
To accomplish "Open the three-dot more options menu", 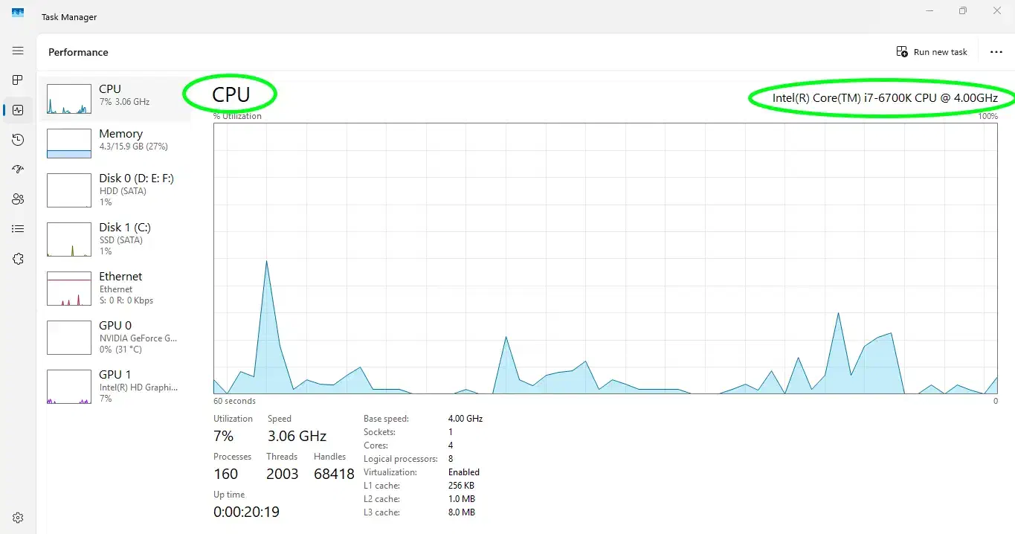I will pyautogui.click(x=996, y=52).
